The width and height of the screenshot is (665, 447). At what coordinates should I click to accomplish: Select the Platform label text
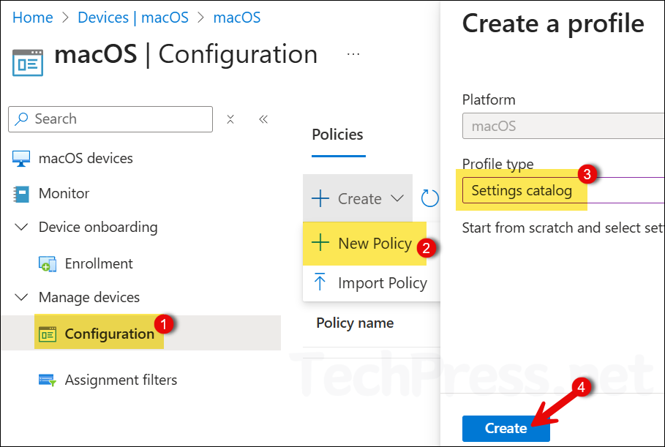tap(489, 100)
